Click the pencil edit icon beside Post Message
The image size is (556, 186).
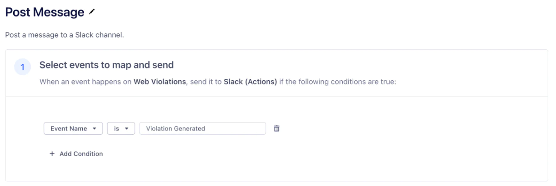tap(92, 12)
